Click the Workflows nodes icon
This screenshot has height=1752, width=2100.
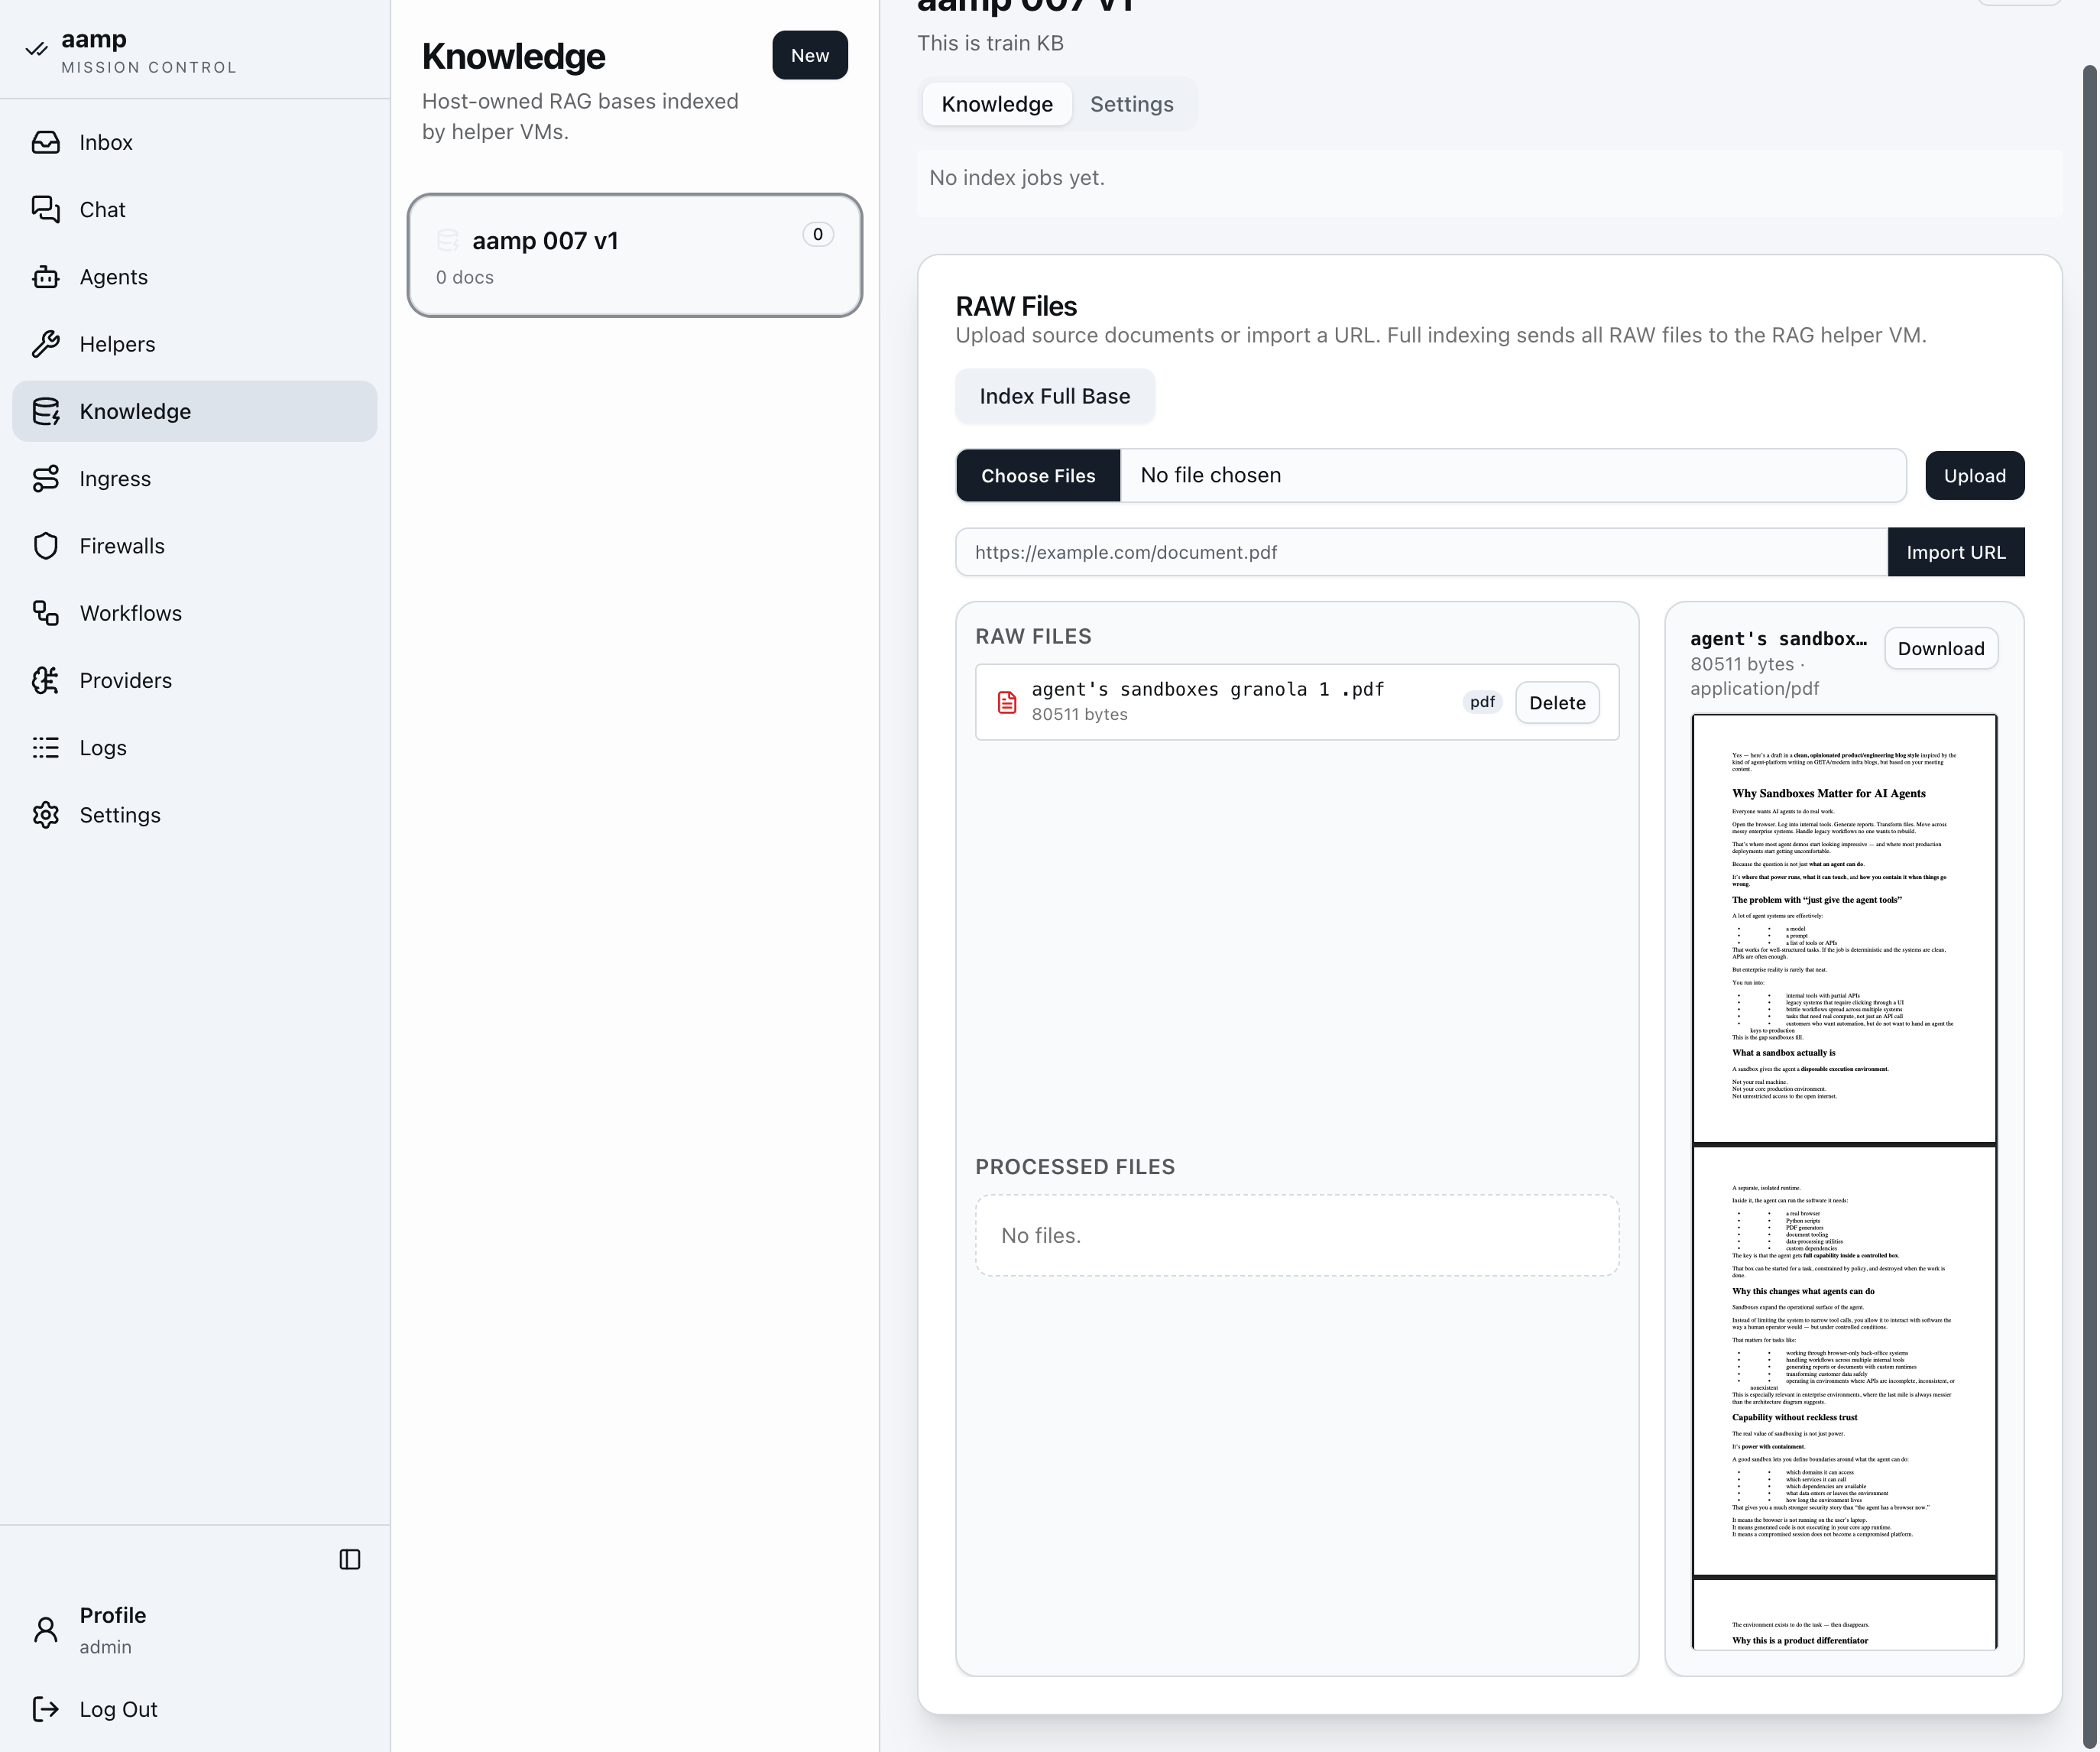pyautogui.click(x=46, y=613)
